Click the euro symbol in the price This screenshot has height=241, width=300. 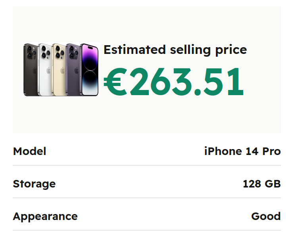click(x=115, y=82)
